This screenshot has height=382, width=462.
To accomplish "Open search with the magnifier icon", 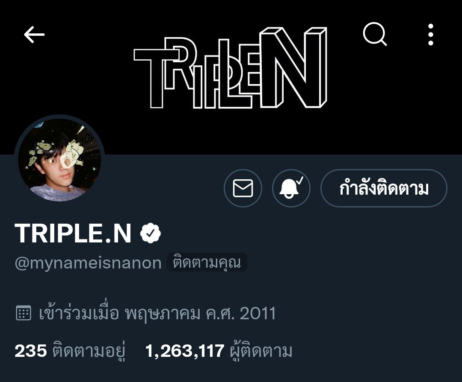I will [x=375, y=34].
